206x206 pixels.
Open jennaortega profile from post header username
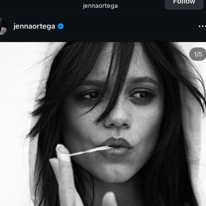click(x=34, y=26)
